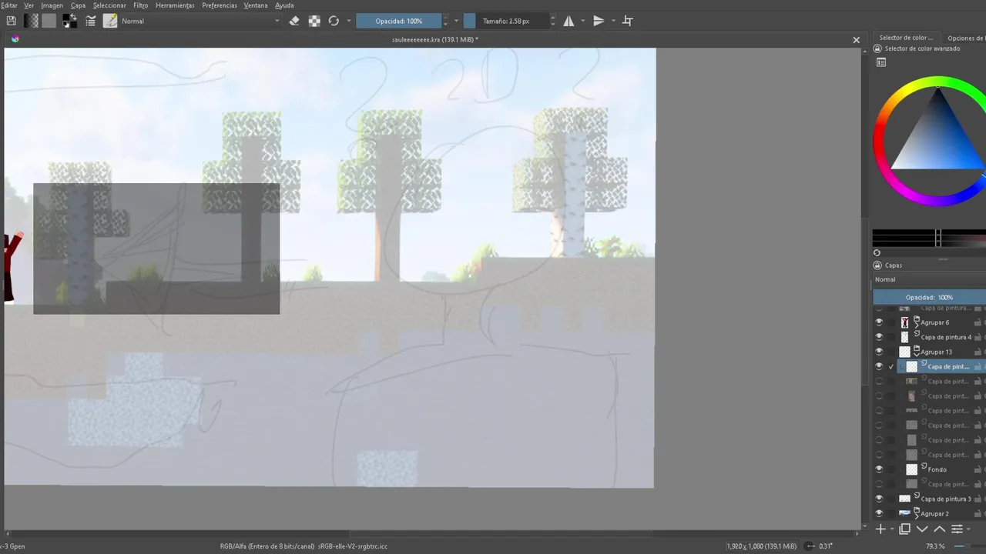The image size is (986, 554).
Task: Open the Ventana menu
Action: tap(256, 5)
